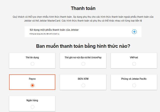Image resolution: width=160 pixels, height=112 pixels.
Task: Choose the 'Thẻ ghi nợ nội địa và thẻ UnionPay' radio
Action: pos(83,64)
